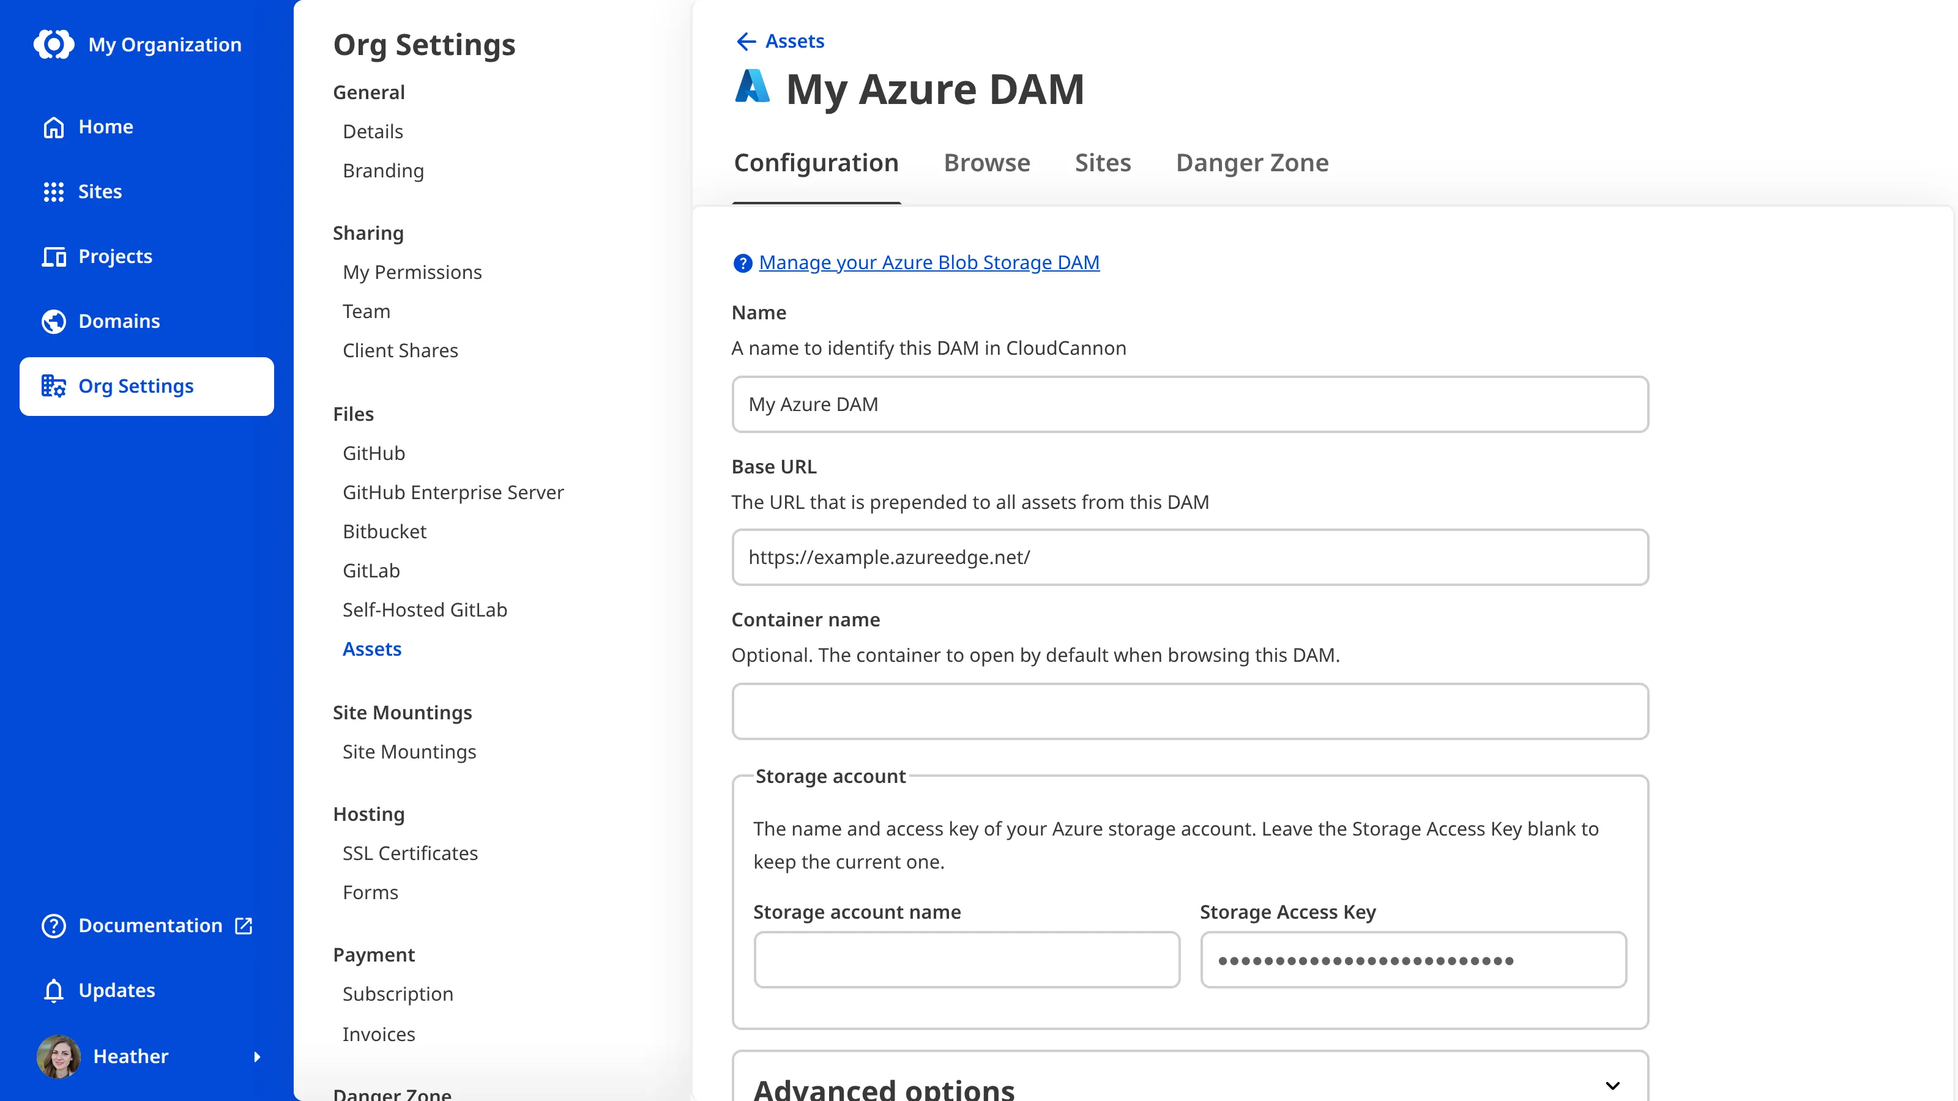Open the Sites tab of the DAM

[x=1103, y=163]
